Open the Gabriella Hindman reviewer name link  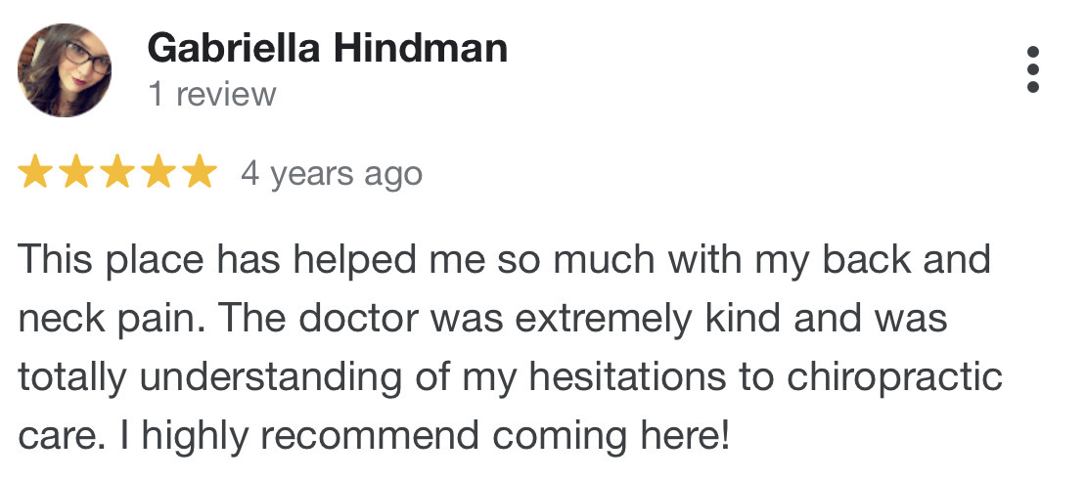point(327,47)
